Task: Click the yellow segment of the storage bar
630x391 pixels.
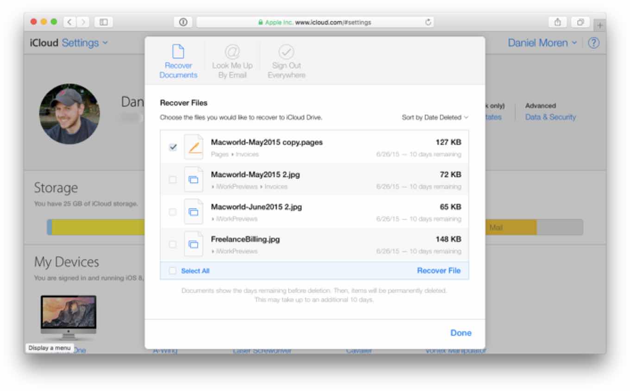Action: pos(98,228)
